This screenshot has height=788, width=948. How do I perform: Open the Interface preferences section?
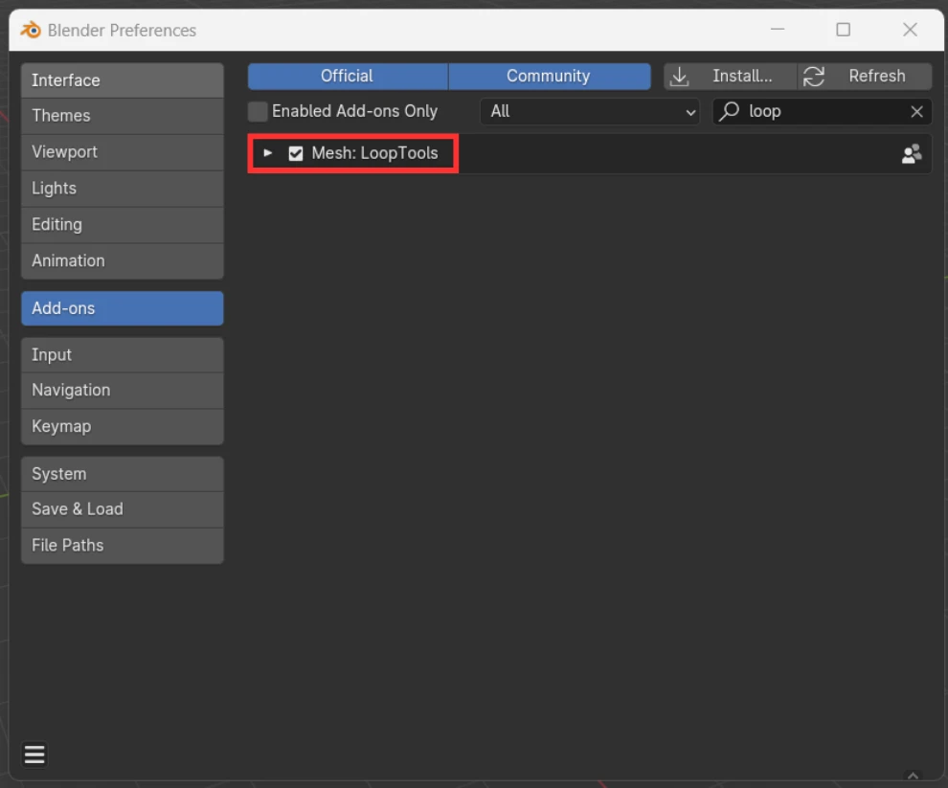[x=123, y=80]
